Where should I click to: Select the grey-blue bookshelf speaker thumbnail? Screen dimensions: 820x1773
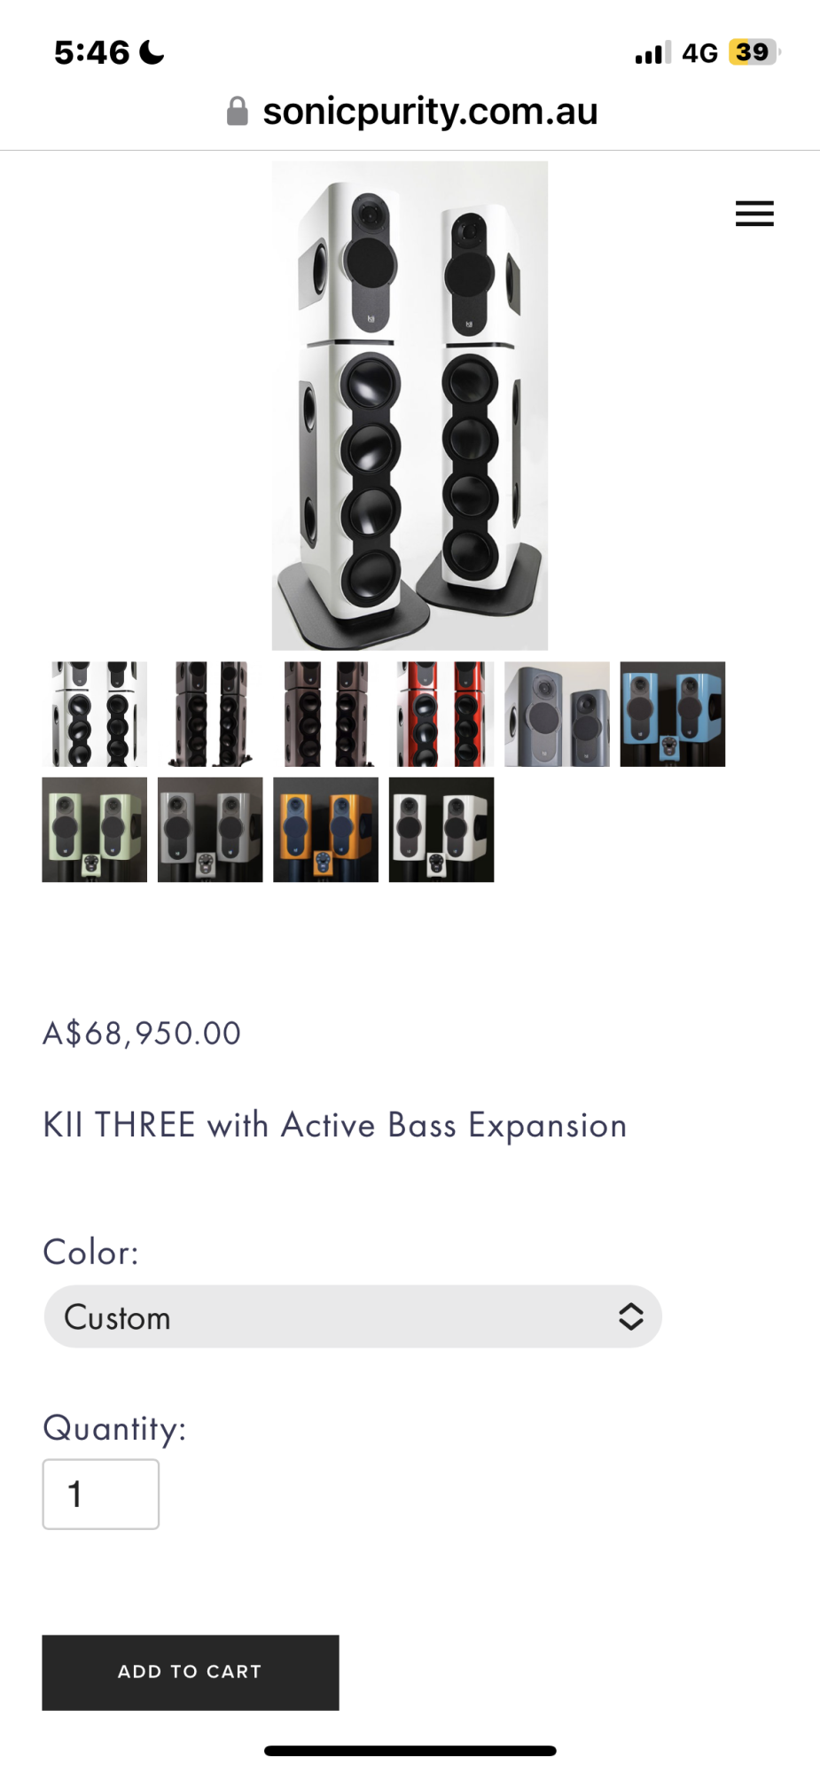tap(558, 714)
